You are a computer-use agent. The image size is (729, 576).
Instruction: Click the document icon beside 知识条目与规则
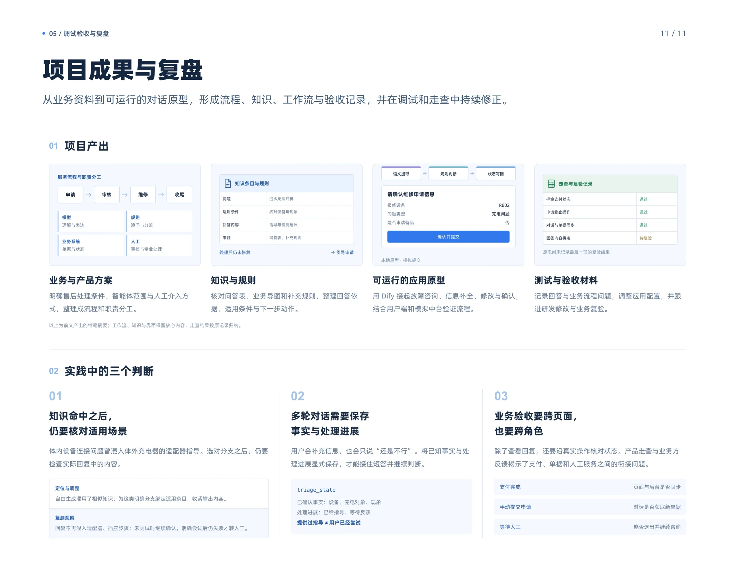[228, 184]
